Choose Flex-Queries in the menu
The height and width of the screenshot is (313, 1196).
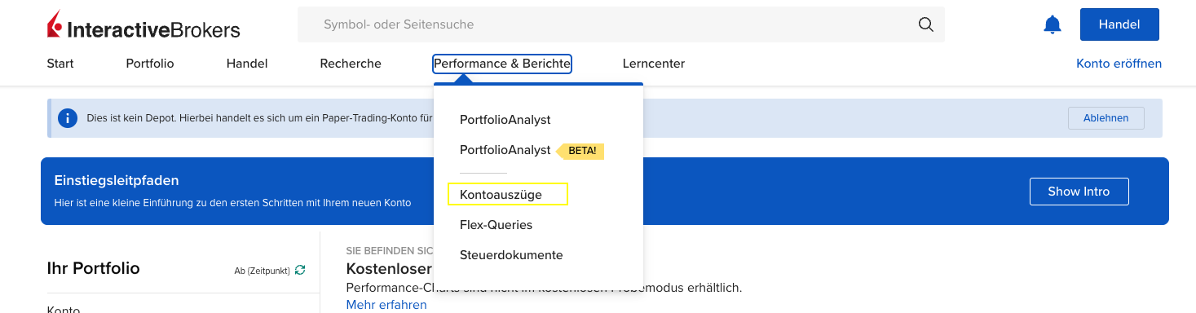coord(496,225)
